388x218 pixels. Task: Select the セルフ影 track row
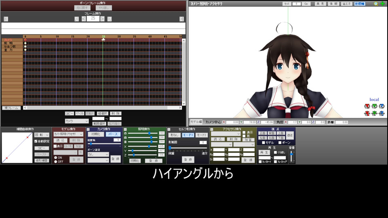pos(12,46)
